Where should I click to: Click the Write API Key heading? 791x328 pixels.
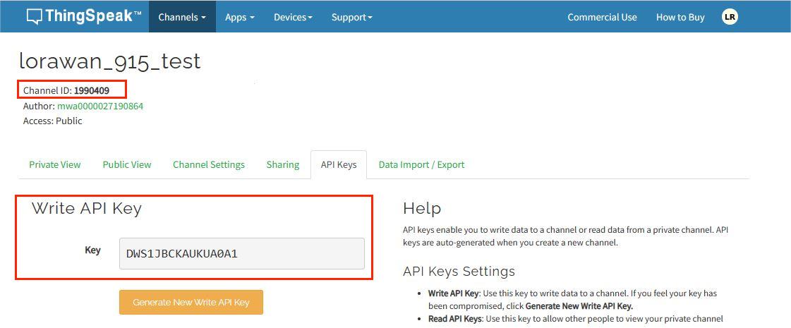click(x=87, y=208)
